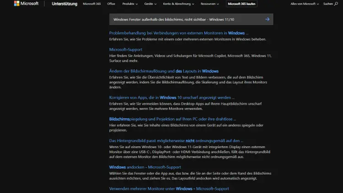
Task: Click text "Erfahren Sie, wie Sie Probleme mit einem"
Action: click(x=188, y=39)
